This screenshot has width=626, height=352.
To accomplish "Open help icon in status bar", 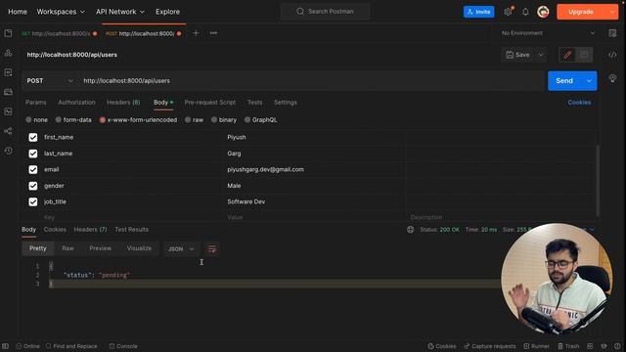I will pyautogui.click(x=617, y=346).
